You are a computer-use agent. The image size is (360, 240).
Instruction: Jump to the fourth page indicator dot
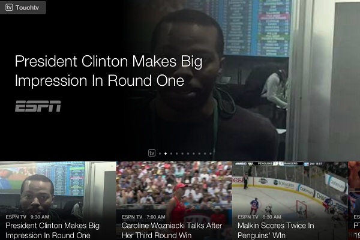pos(177,154)
